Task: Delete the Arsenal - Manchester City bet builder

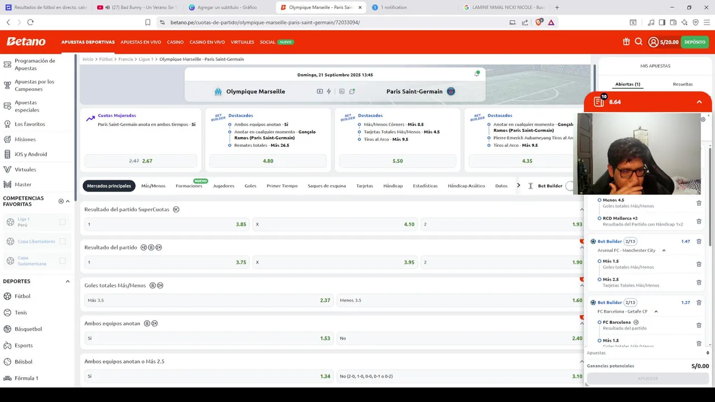Action: pyautogui.click(x=699, y=241)
